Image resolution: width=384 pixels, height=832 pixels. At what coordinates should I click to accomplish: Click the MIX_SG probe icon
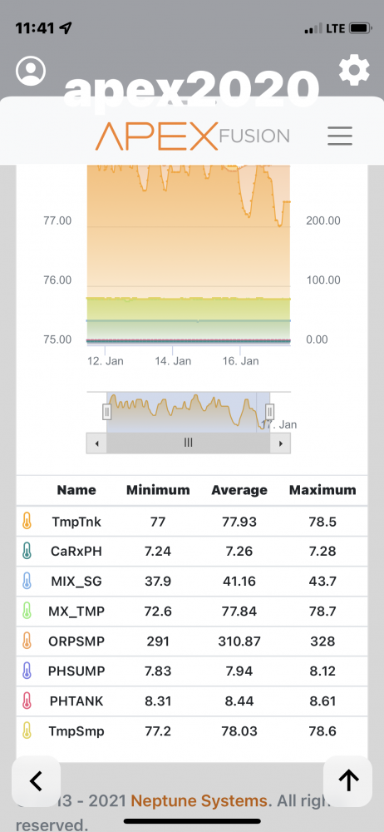pos(27,581)
